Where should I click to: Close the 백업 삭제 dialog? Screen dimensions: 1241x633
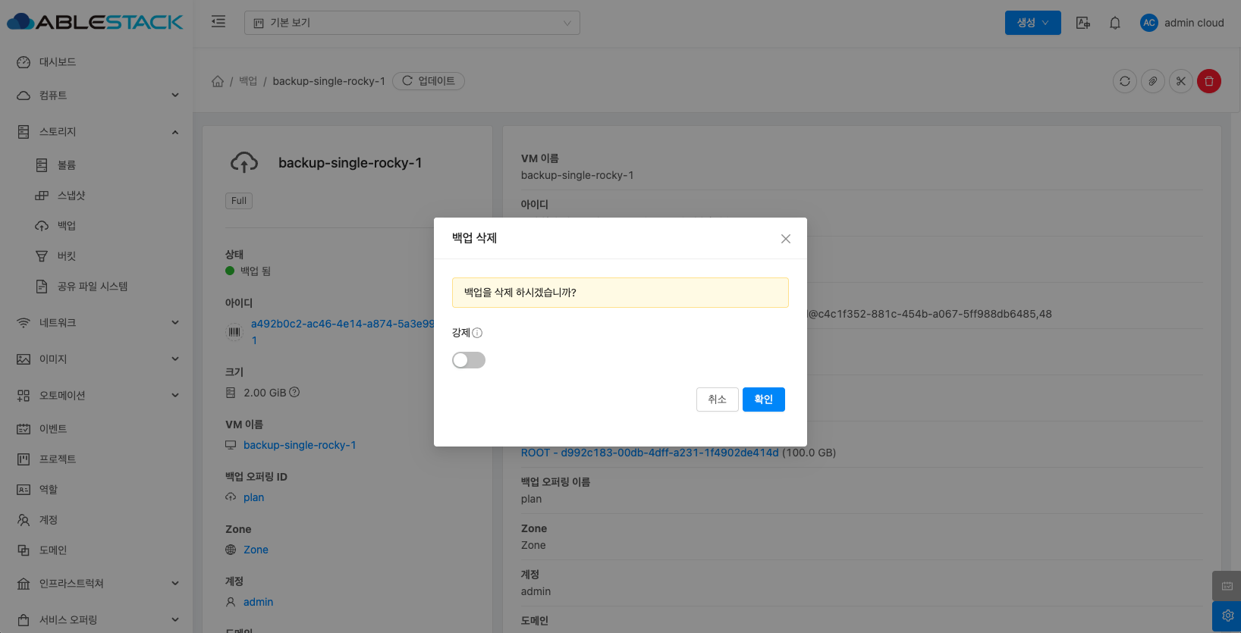click(786, 239)
